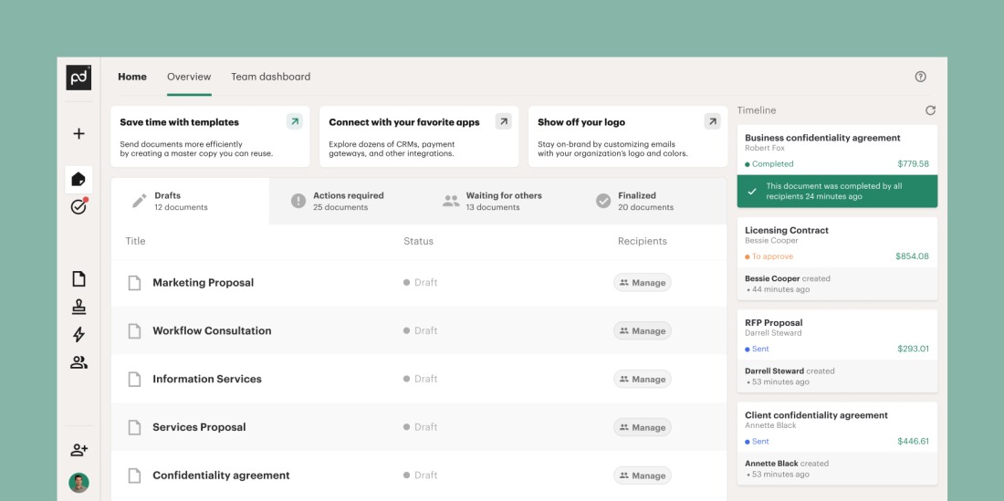The height and width of the screenshot is (501, 1004).
Task: Click the document icon beside Workflow Consultation
Action: (134, 330)
